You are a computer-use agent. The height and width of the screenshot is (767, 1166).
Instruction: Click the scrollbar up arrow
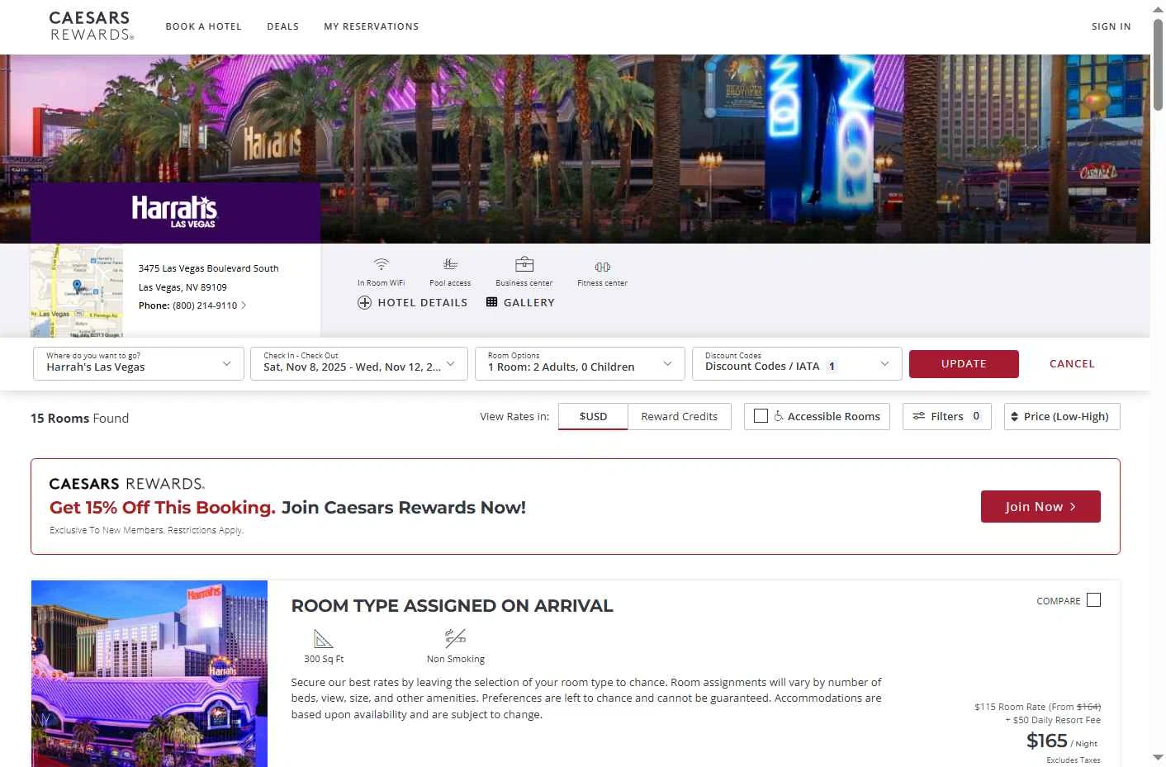point(1158,9)
